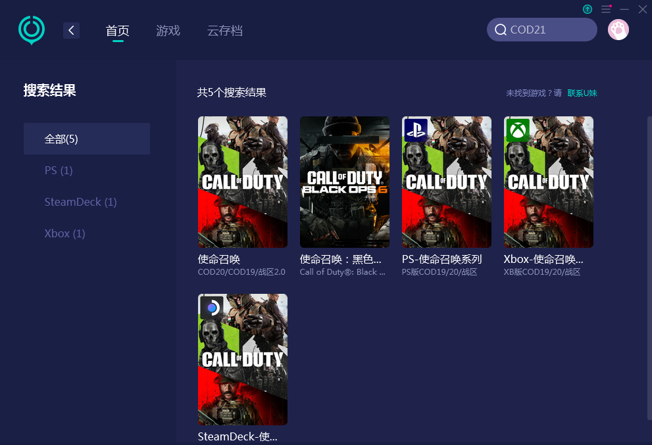Go back using the left arrow button
The width and height of the screenshot is (652, 445).
[71, 30]
